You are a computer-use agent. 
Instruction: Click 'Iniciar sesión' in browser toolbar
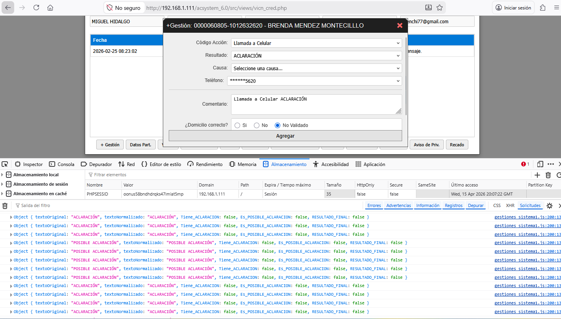pyautogui.click(x=513, y=7)
